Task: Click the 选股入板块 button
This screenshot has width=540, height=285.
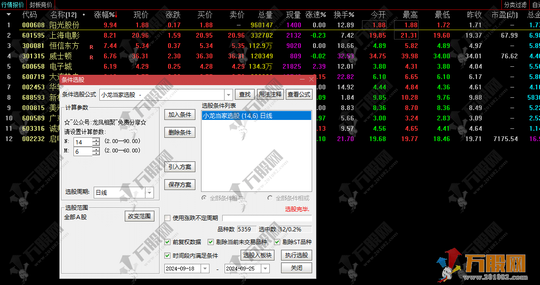Action: click(x=257, y=255)
